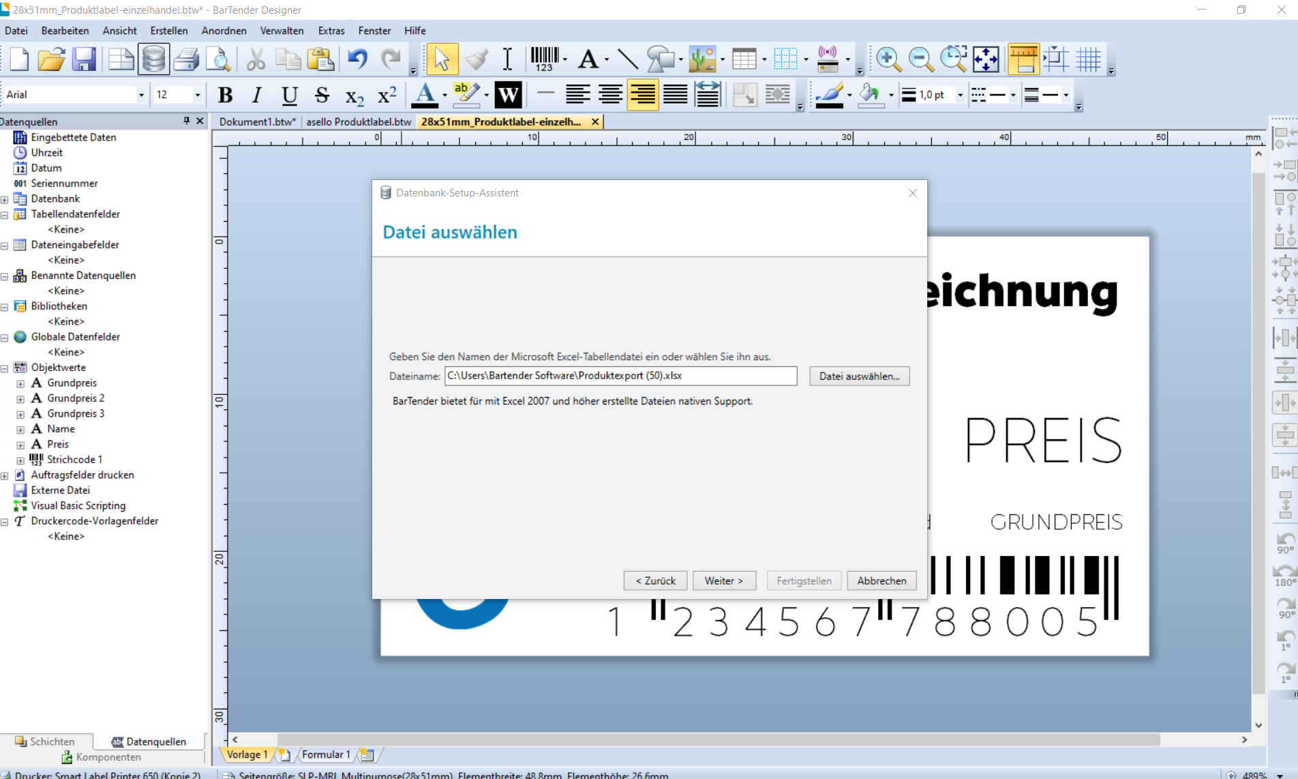The height and width of the screenshot is (779, 1298).
Task: Click the Datei auswählen button
Action: pos(859,376)
